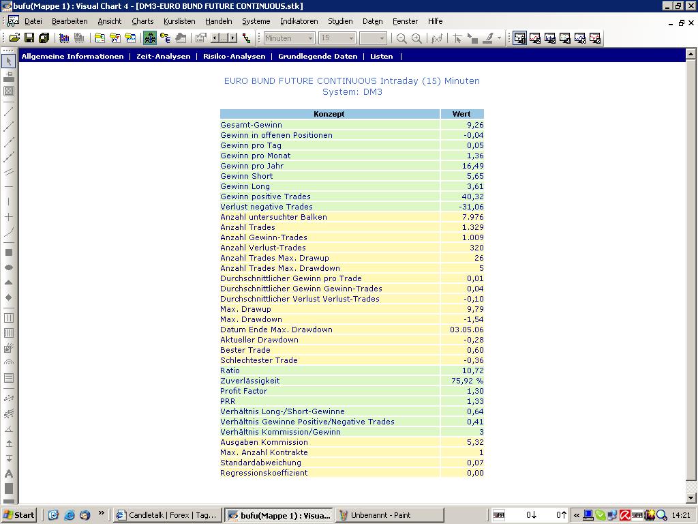Select the text 'A' tool in left toolbar
Viewport: 698px width, 524px height.
click(9, 474)
